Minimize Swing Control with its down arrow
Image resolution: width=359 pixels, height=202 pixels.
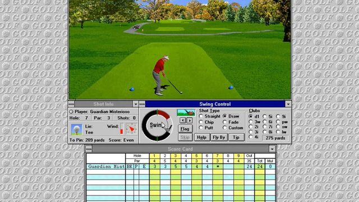pos(288,104)
